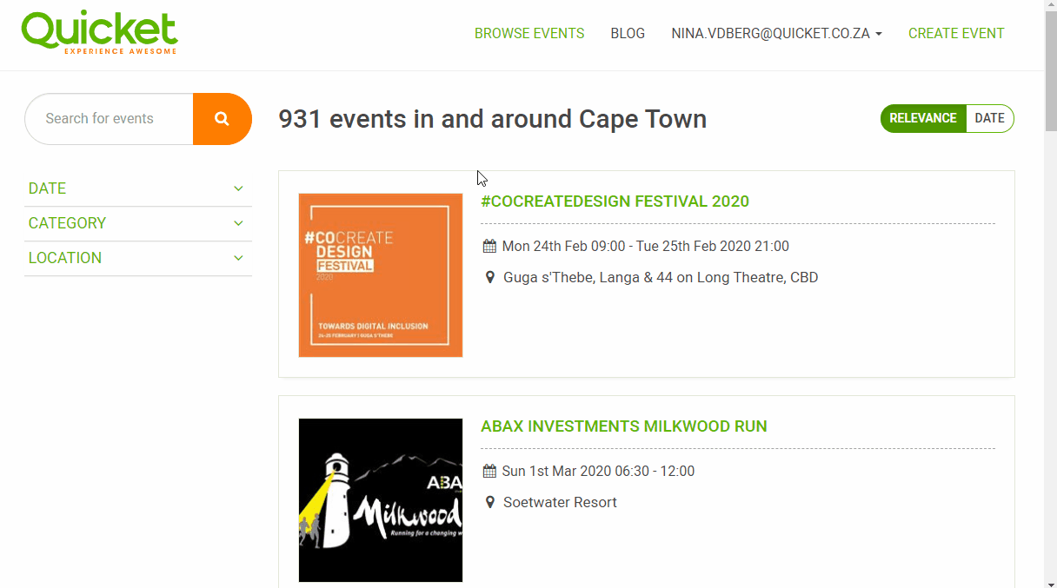Image resolution: width=1057 pixels, height=588 pixels.
Task: Expand the LOCATION filter
Action: point(138,258)
